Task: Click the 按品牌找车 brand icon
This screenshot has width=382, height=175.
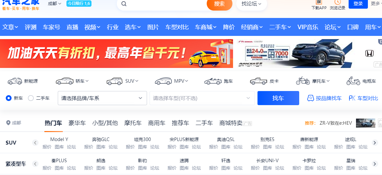Action: tap(310, 98)
